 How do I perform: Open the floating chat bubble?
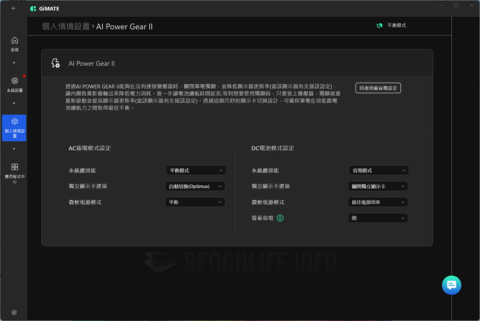point(451,285)
